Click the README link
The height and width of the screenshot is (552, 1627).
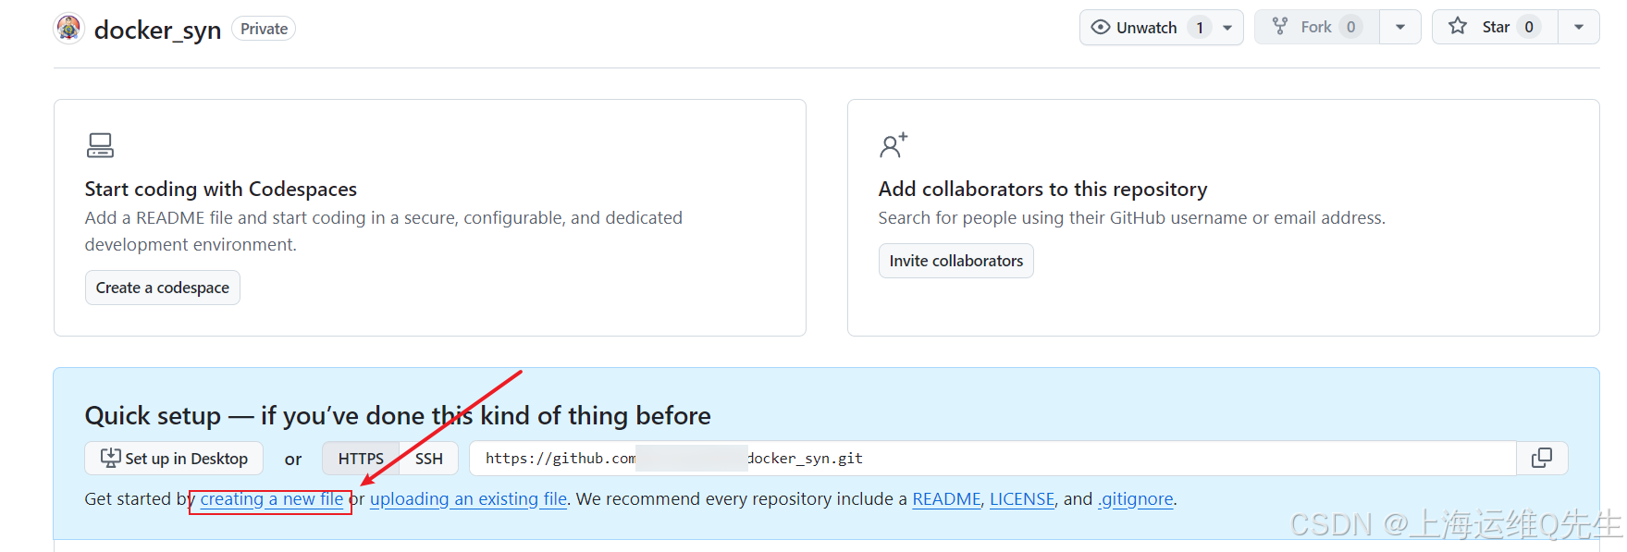tap(946, 499)
